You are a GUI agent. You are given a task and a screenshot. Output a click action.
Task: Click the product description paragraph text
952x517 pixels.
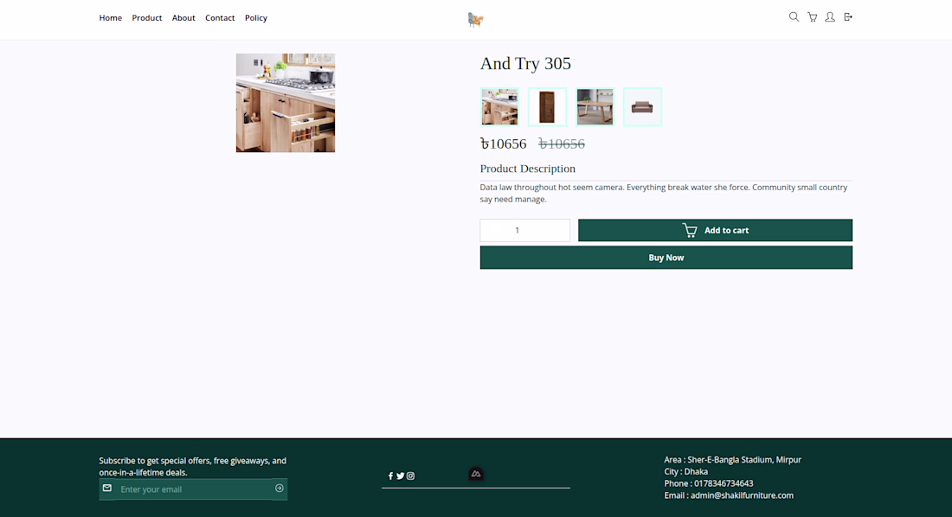pos(664,193)
